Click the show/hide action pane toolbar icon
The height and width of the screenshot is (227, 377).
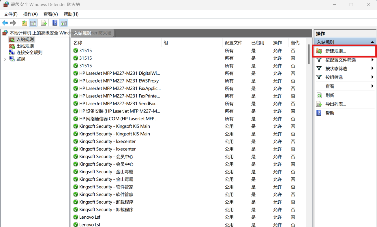tap(63, 23)
